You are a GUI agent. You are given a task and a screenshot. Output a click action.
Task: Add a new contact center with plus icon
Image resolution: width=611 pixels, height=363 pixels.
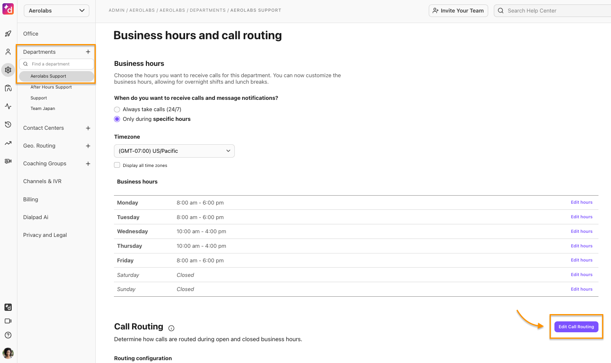coord(88,128)
